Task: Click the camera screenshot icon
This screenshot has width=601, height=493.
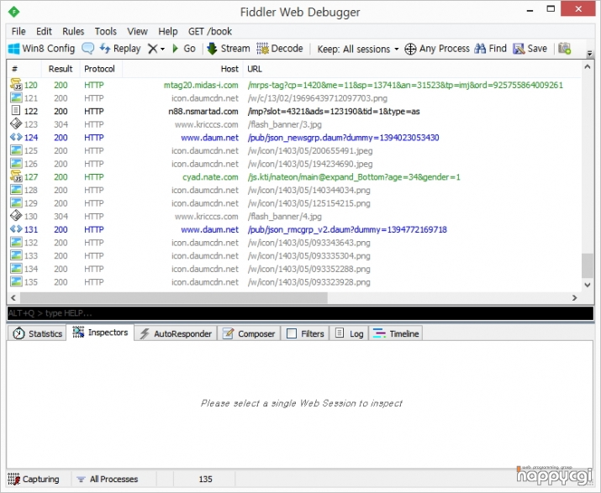Action: tap(564, 49)
